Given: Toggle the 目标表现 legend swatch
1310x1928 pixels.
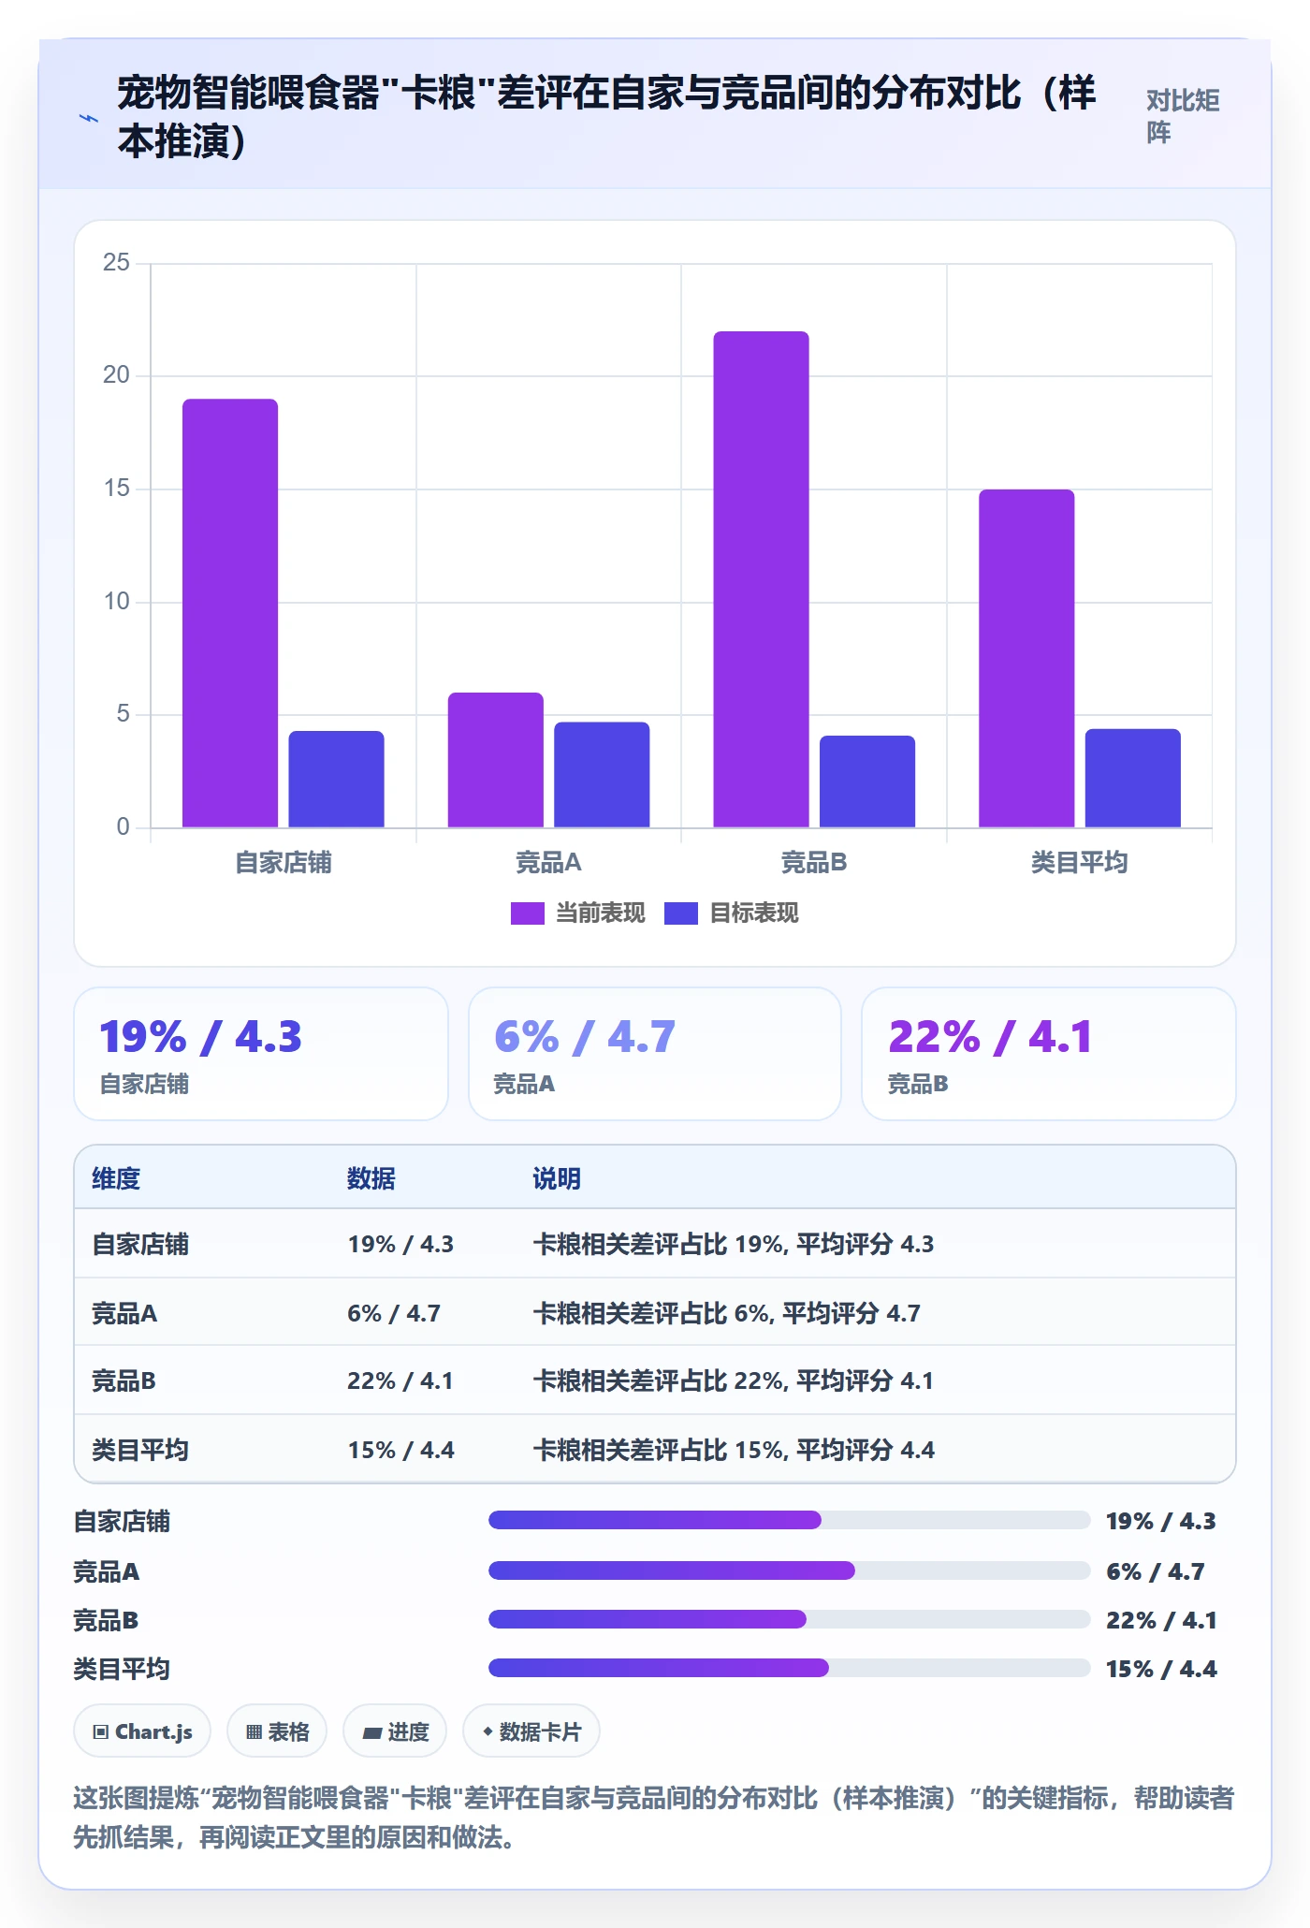Looking at the screenshot, I should tap(680, 913).
